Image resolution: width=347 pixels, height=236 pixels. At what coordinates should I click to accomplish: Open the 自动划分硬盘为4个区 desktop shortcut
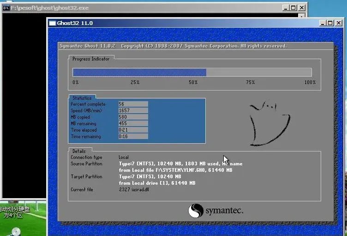(x=14, y=212)
